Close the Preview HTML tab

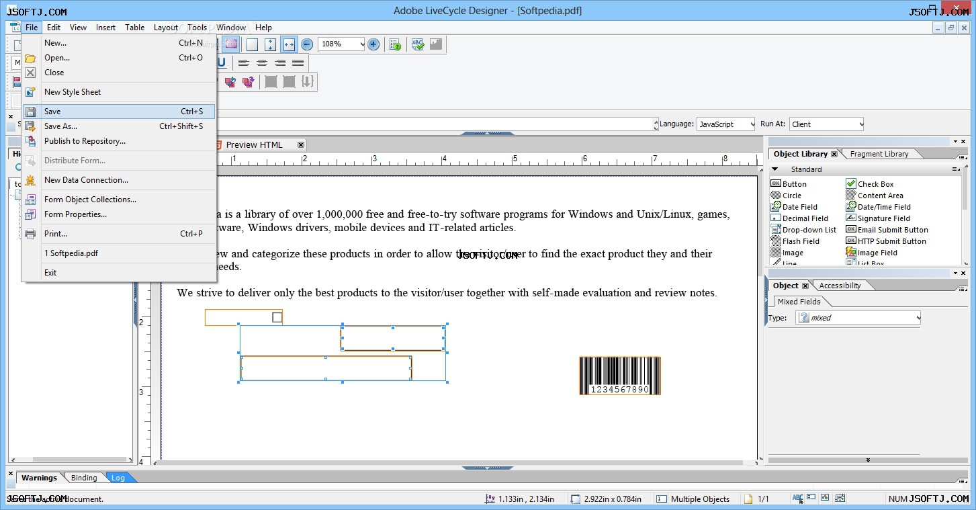[x=301, y=144]
